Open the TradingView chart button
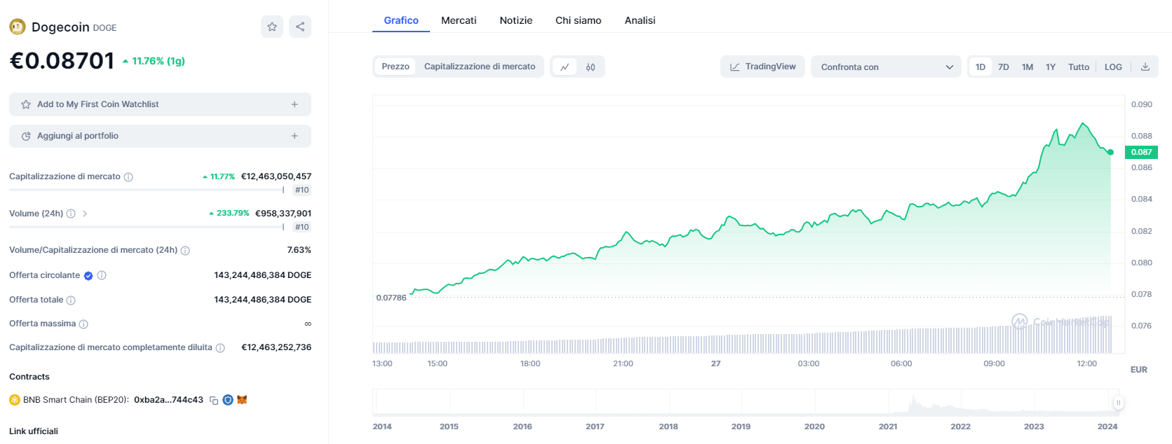Screen dimensions: 1172x444 coord(762,67)
